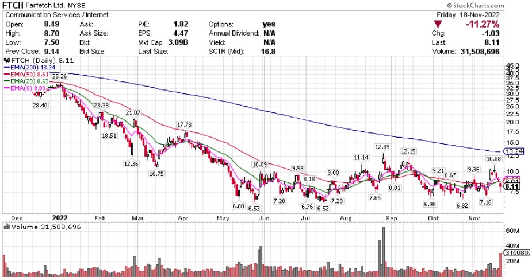Click the SCTR (Mid) value 16.8

[268, 52]
